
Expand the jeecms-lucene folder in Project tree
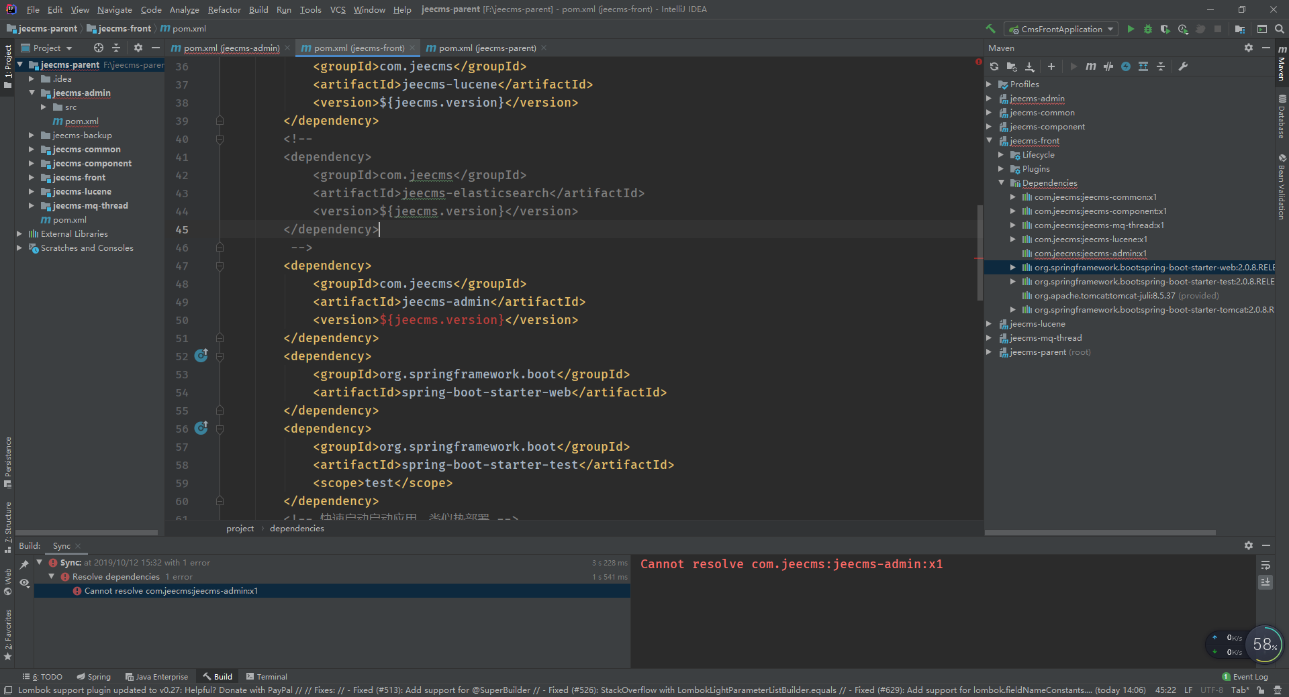(31, 192)
